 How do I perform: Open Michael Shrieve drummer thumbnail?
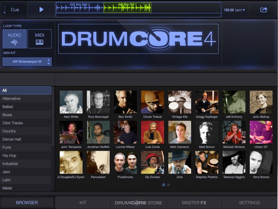(234, 132)
